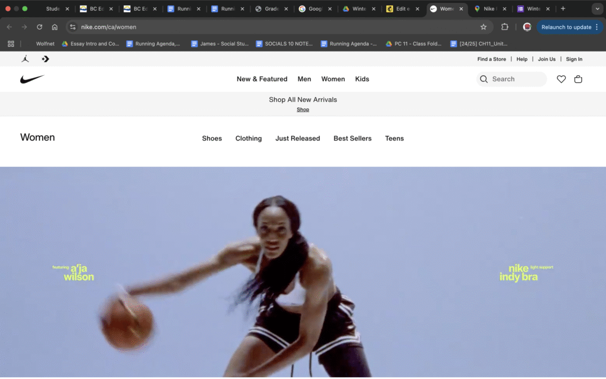Switch to the Stude tab
Viewport: 606px width, 379px height.
pyautogui.click(x=53, y=8)
